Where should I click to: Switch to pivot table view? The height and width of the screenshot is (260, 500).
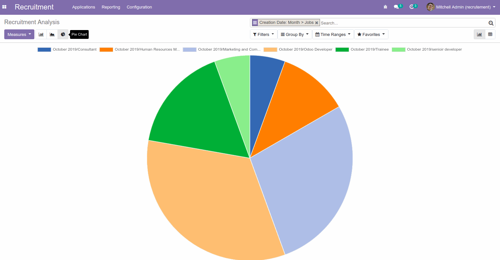pyautogui.click(x=490, y=34)
